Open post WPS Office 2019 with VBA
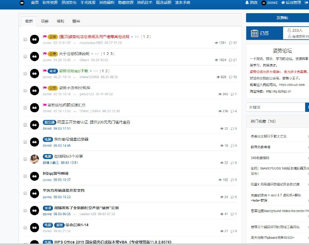Image resolution: width=309 pixels, height=245 pixels. (x=113, y=242)
